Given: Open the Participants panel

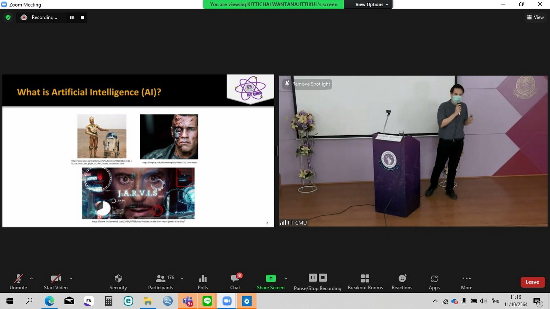Looking at the screenshot, I should pos(161,282).
